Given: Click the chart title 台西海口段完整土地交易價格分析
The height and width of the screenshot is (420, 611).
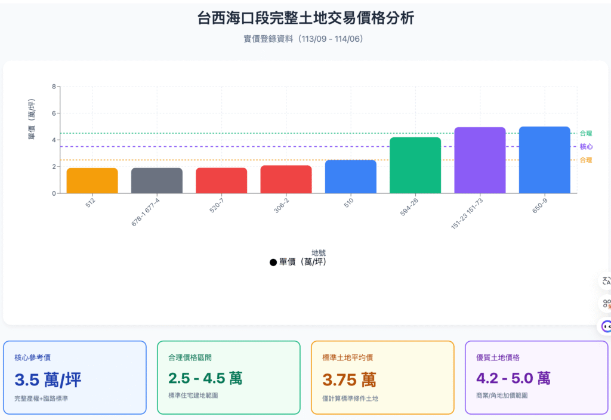Looking at the screenshot, I should [x=305, y=18].
